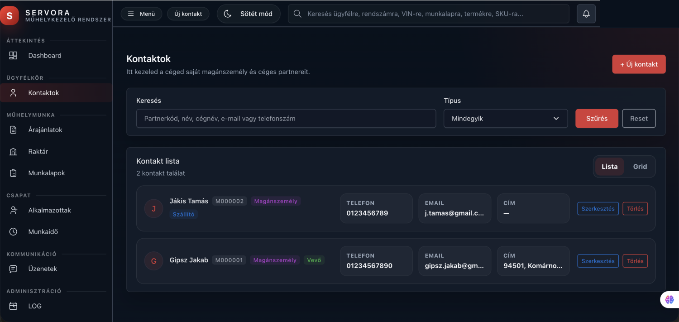Click the Szállító tag
This screenshot has width=679, height=322.
click(183, 214)
